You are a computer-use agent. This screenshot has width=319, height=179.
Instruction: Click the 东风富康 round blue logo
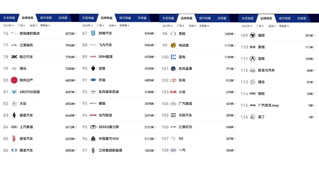[173, 69]
